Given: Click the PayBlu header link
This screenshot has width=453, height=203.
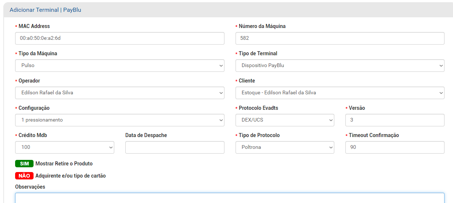Looking at the screenshot, I should coord(72,10).
